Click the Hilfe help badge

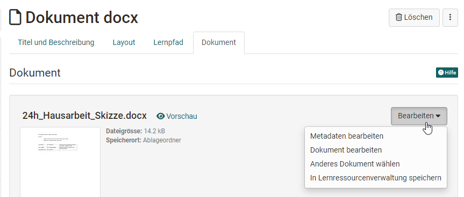click(x=447, y=72)
